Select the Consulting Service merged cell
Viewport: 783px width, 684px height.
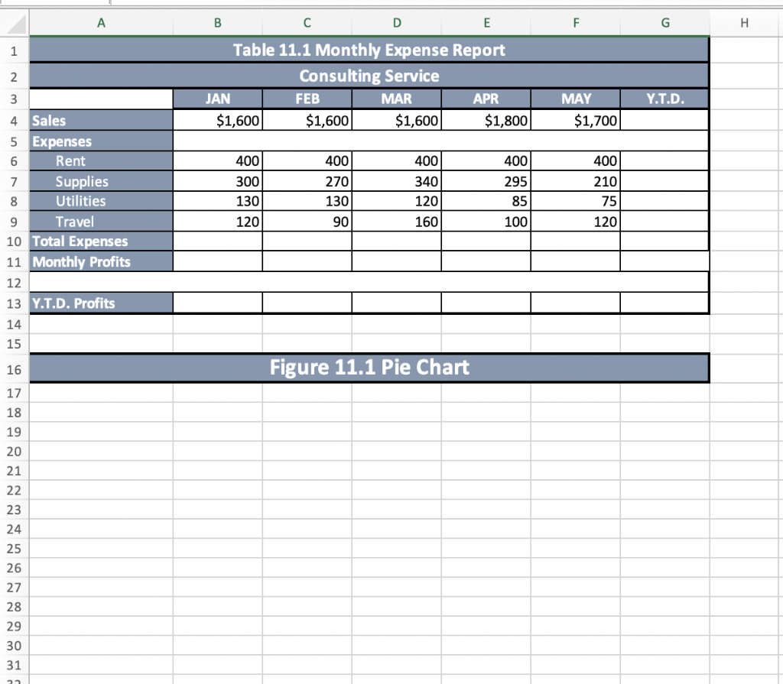(x=369, y=76)
